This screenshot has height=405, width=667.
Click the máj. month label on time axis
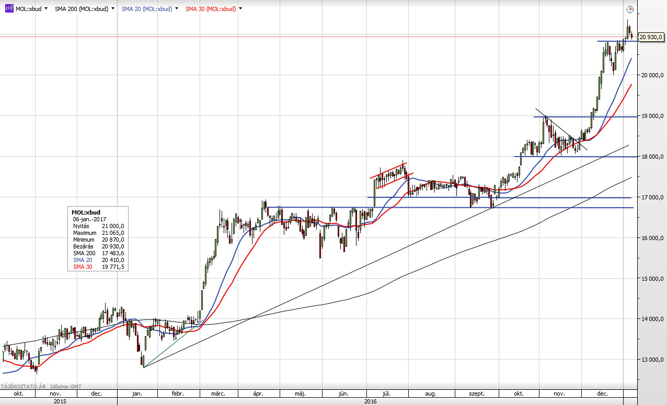click(300, 394)
